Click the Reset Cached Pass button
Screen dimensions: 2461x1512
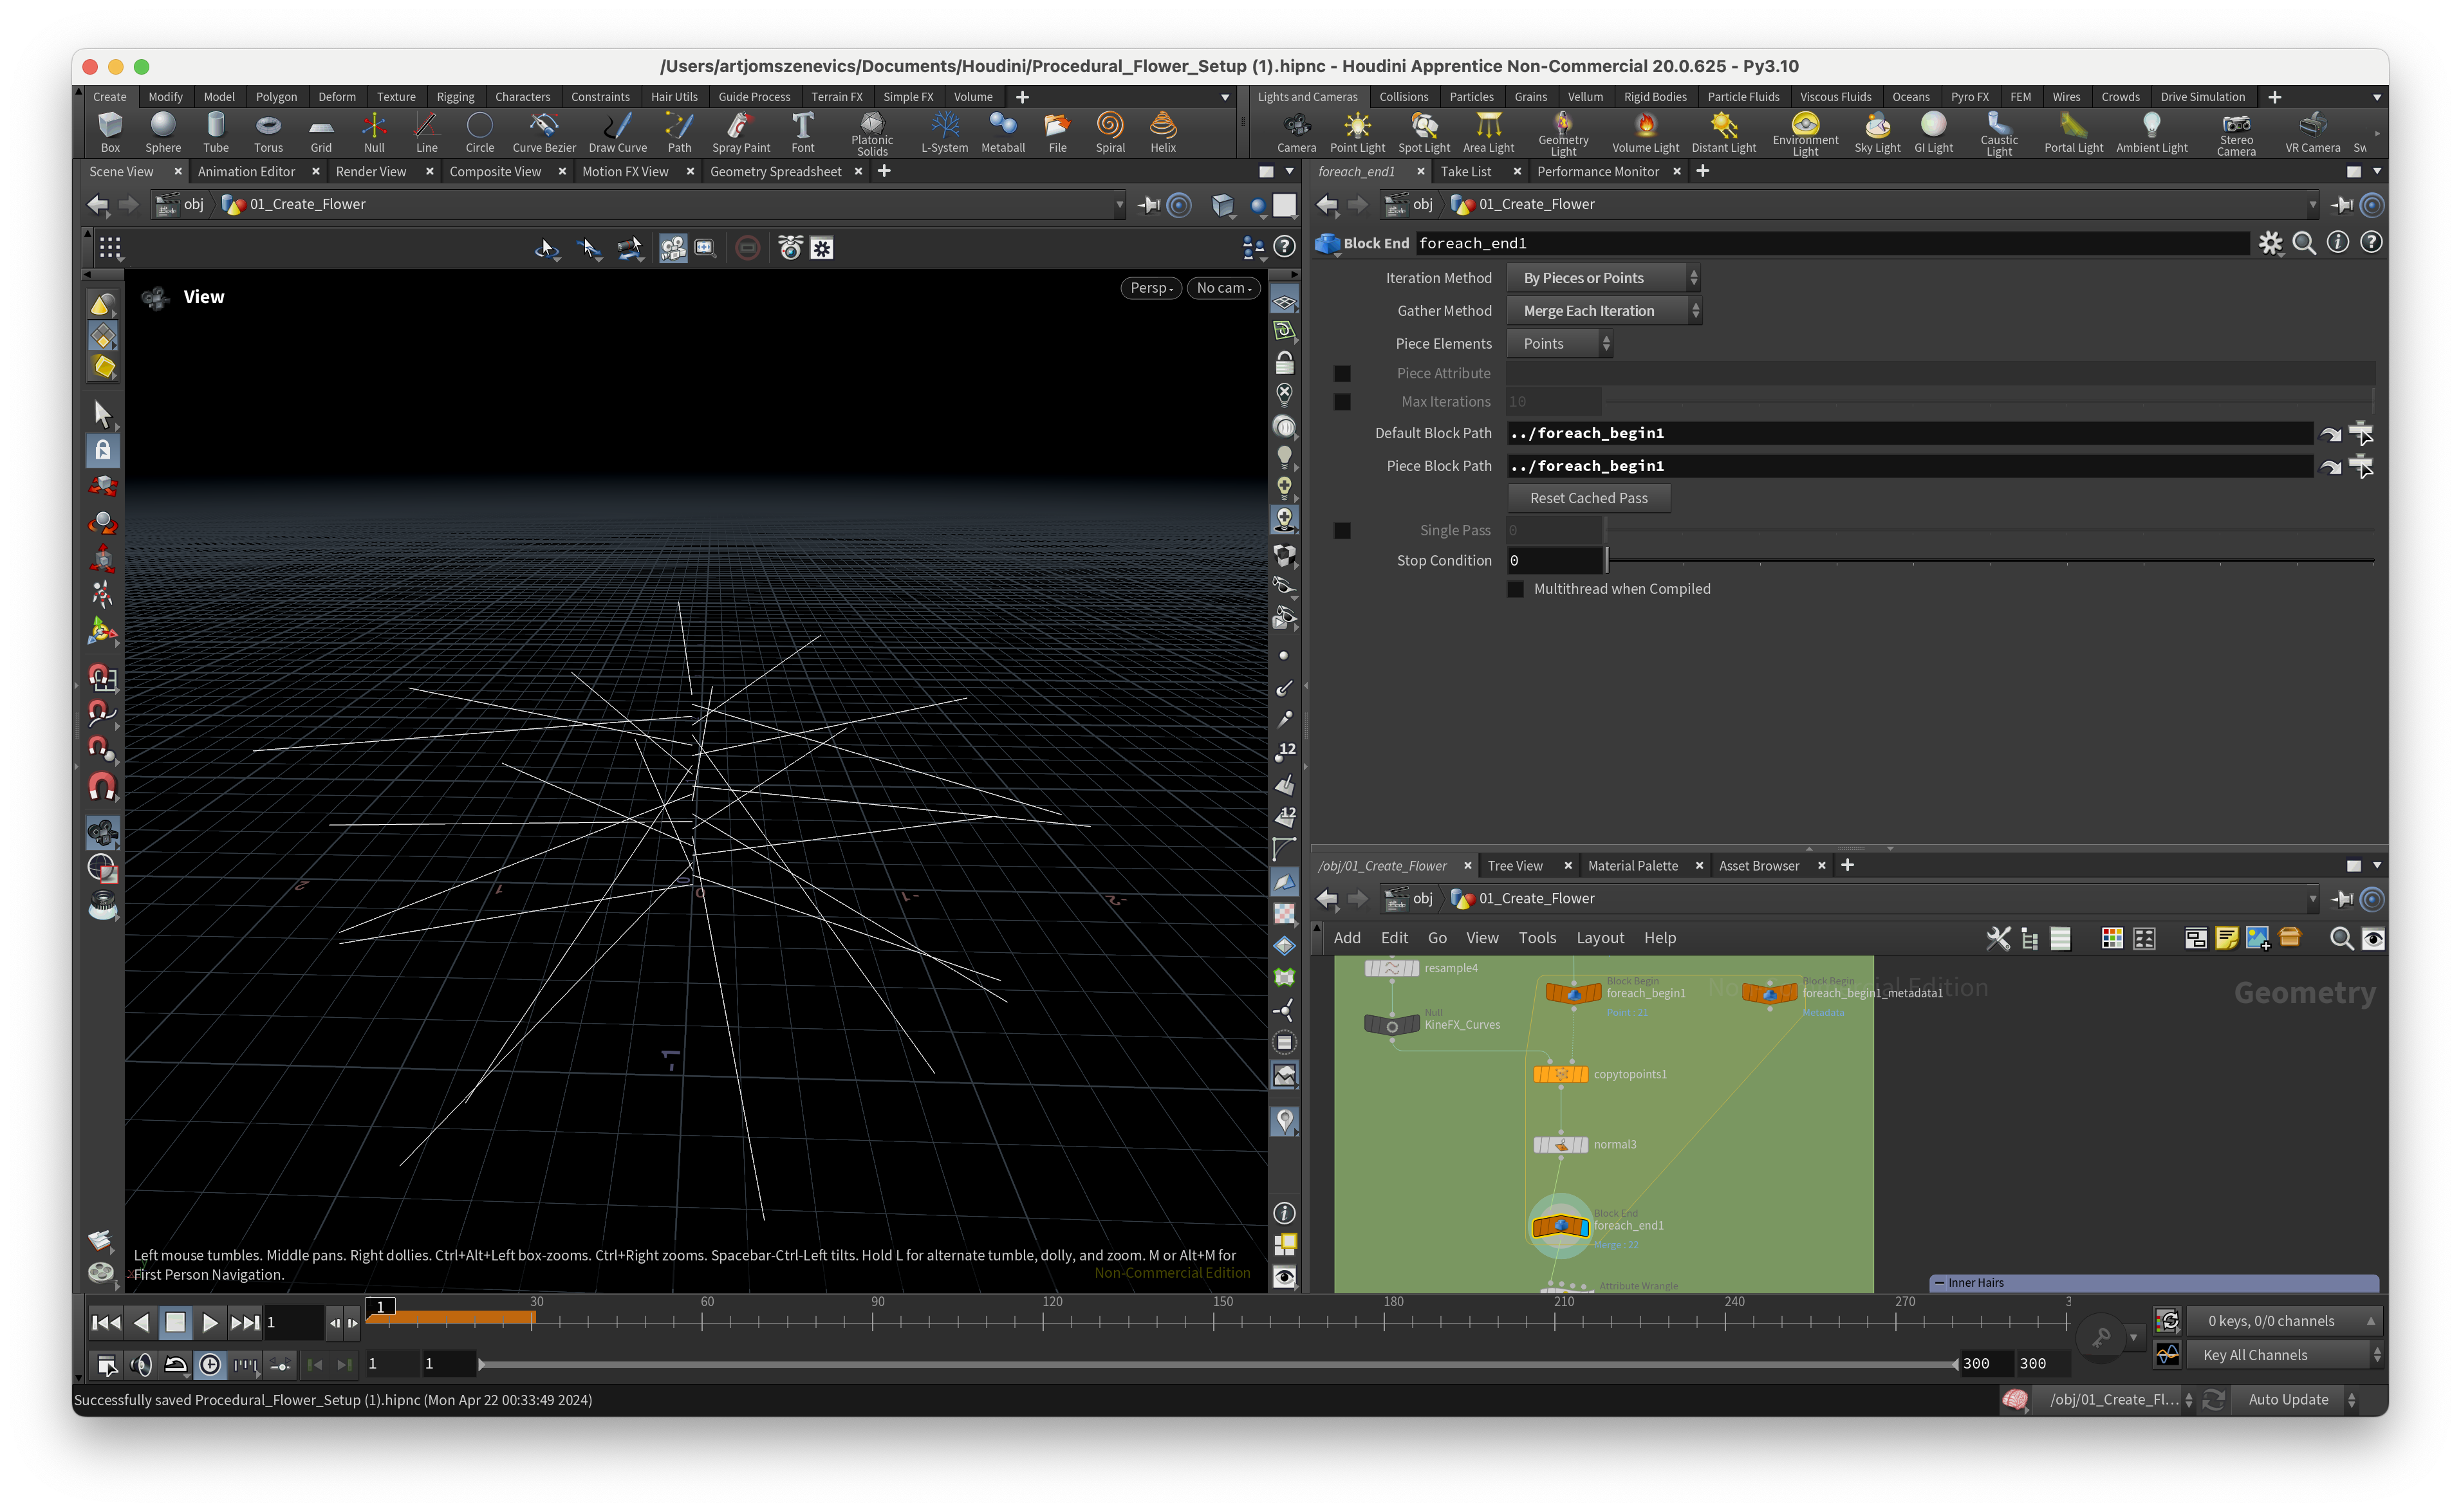tap(1588, 498)
